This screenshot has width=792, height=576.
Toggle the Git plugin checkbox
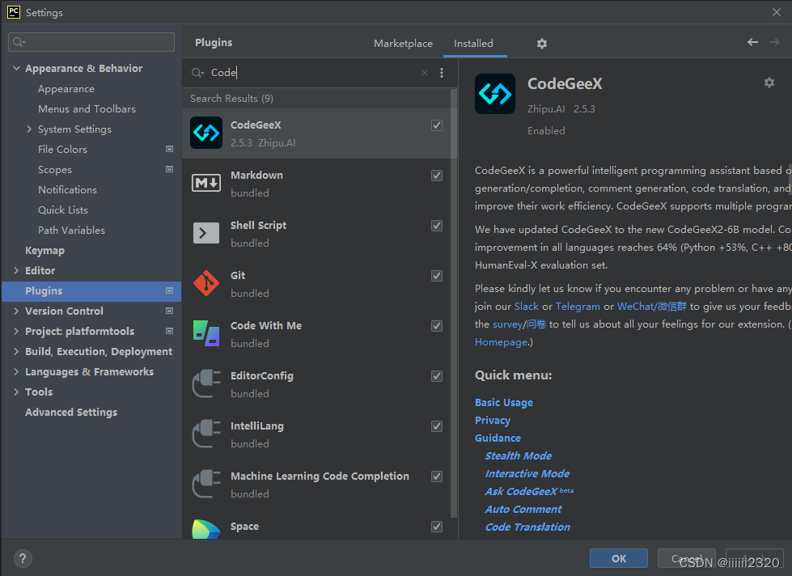pyautogui.click(x=437, y=275)
